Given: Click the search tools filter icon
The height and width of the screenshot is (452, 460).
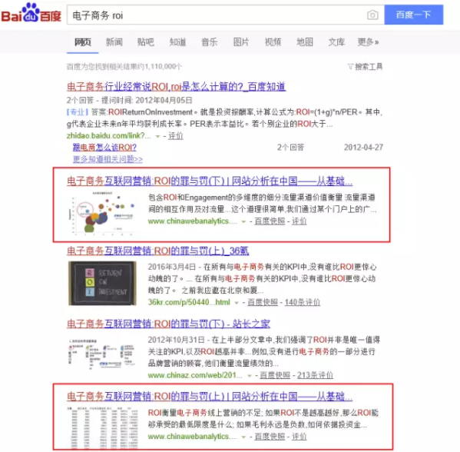Looking at the screenshot, I should click(x=350, y=67).
